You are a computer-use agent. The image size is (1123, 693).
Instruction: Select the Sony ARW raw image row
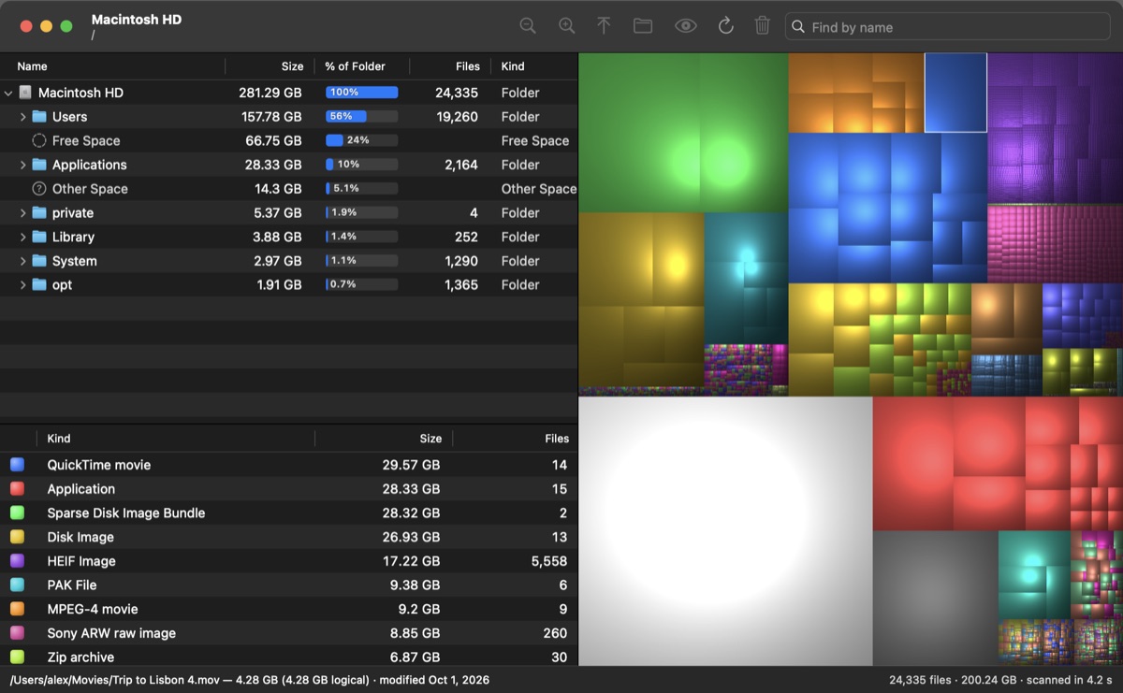(x=289, y=633)
